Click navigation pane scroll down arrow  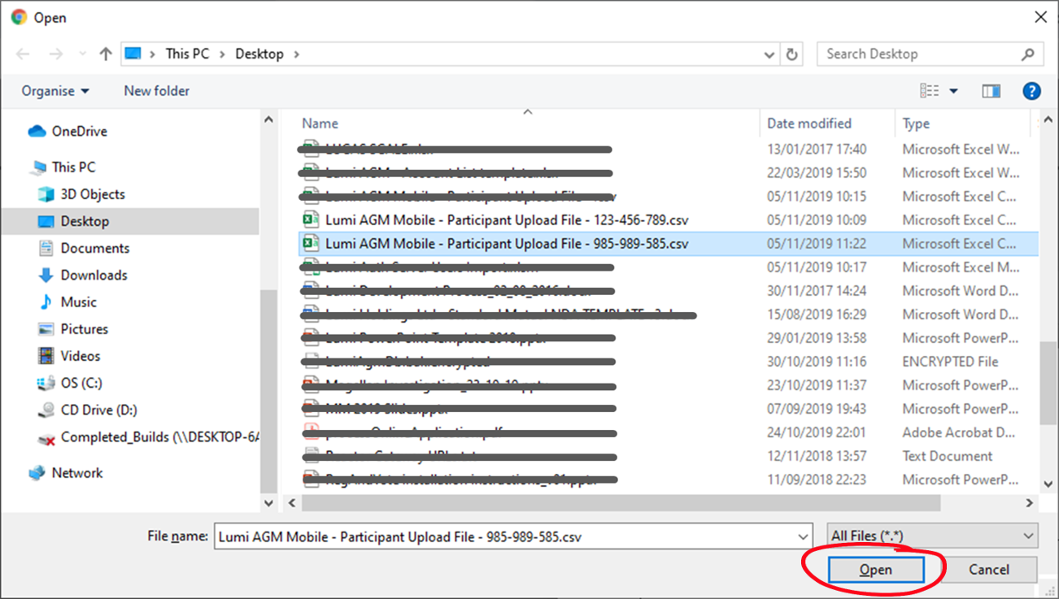click(x=269, y=503)
